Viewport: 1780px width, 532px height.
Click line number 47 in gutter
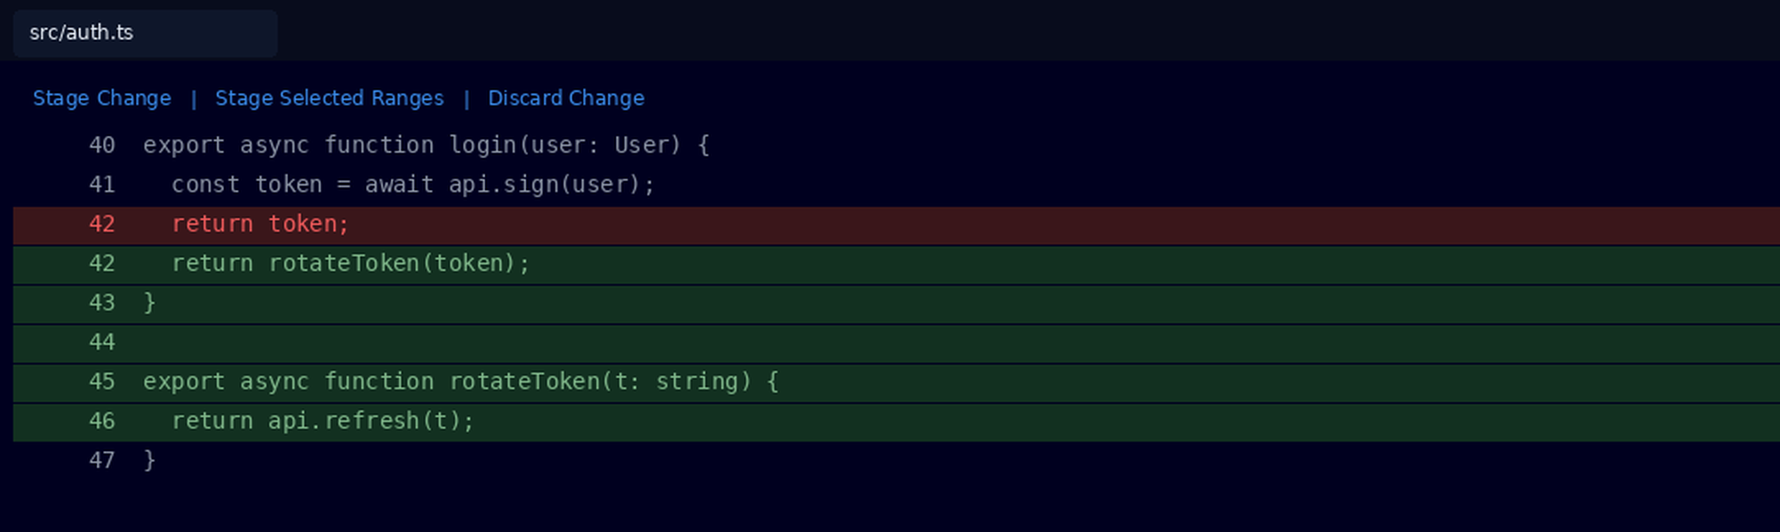[x=101, y=460]
